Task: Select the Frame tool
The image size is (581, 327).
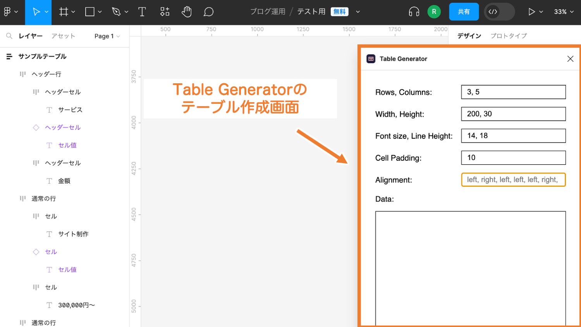Action: tap(63, 12)
